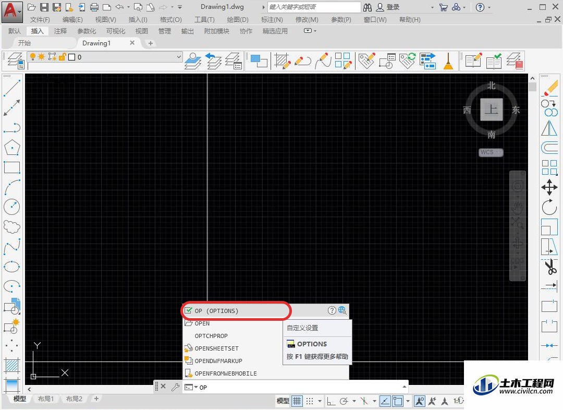Screen dimensions: 563x410
Task: Select the Line tool in left toolbar
Action: pyautogui.click(x=12, y=88)
